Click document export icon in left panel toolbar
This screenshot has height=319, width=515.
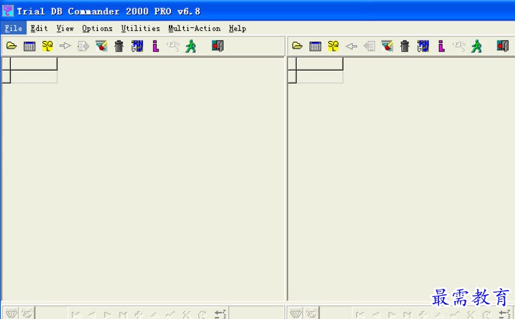83,46
